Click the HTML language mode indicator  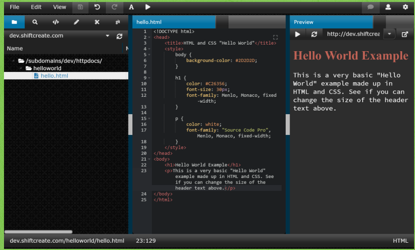pyautogui.click(x=400, y=241)
